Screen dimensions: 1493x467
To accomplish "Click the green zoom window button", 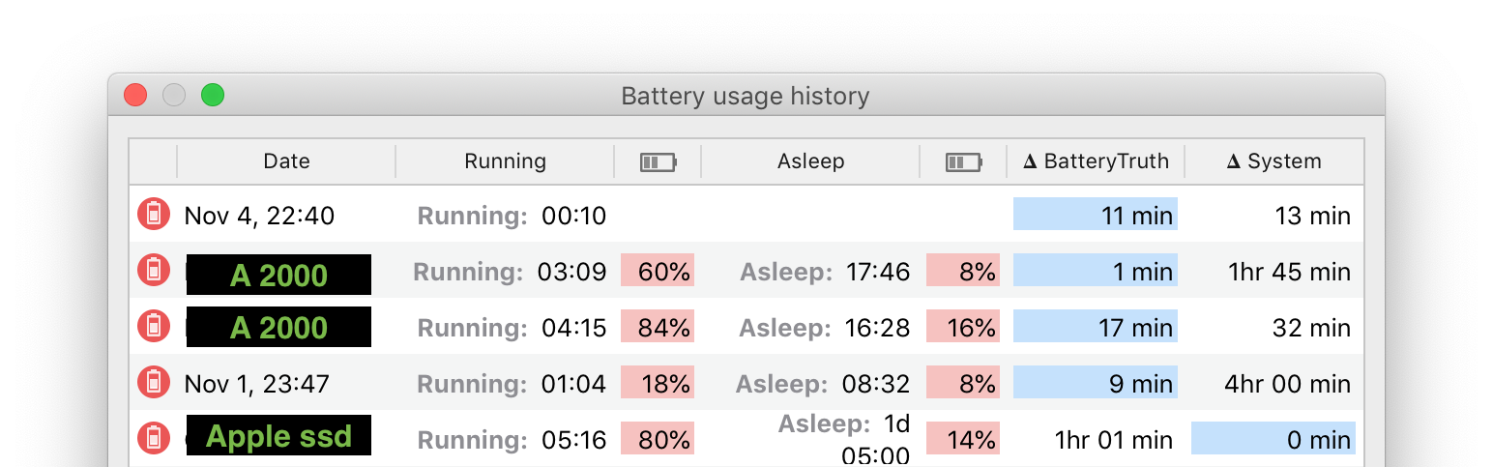I will point(212,95).
